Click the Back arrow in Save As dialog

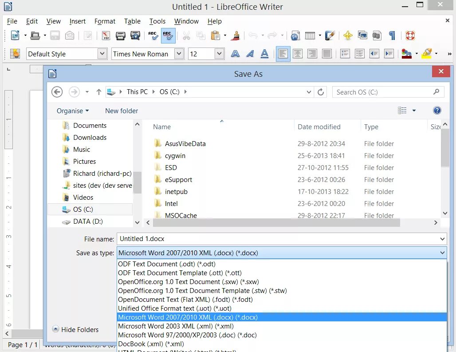(57, 92)
